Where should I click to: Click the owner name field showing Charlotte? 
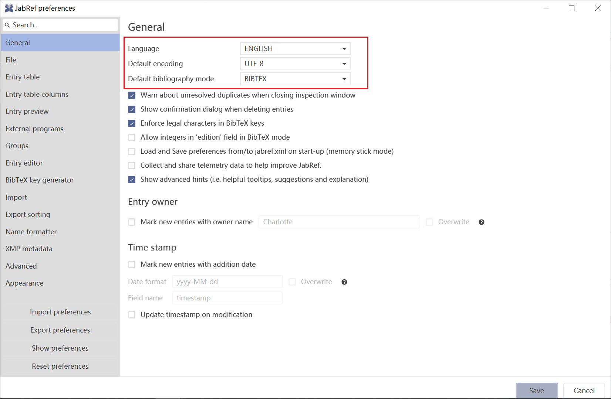click(339, 222)
